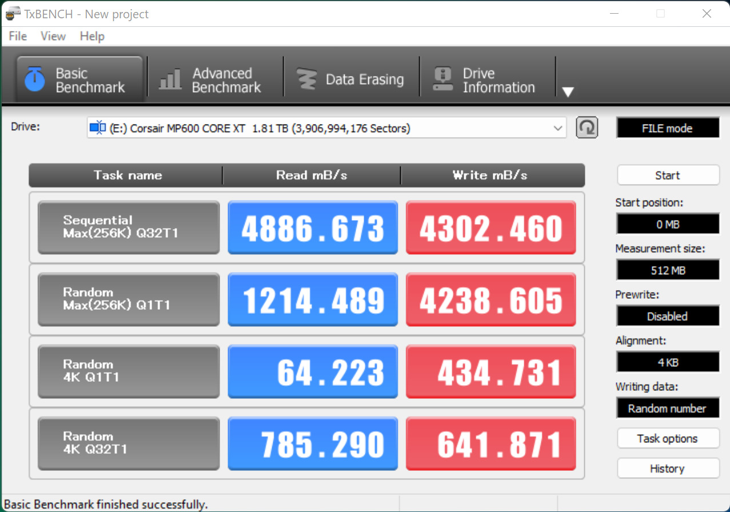Open the Measurement size 512 MB selector
Viewport: 730px width, 512px height.
click(x=667, y=270)
